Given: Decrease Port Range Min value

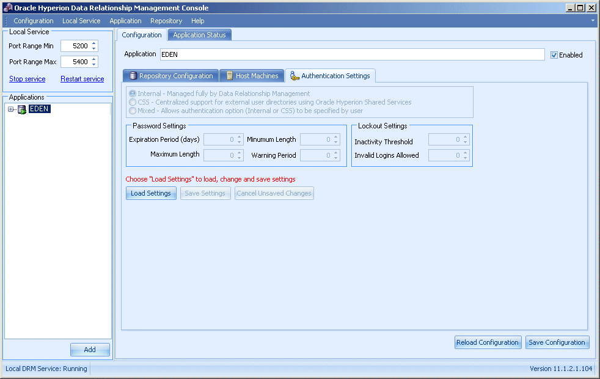Looking at the screenshot, I should click(x=93, y=48).
